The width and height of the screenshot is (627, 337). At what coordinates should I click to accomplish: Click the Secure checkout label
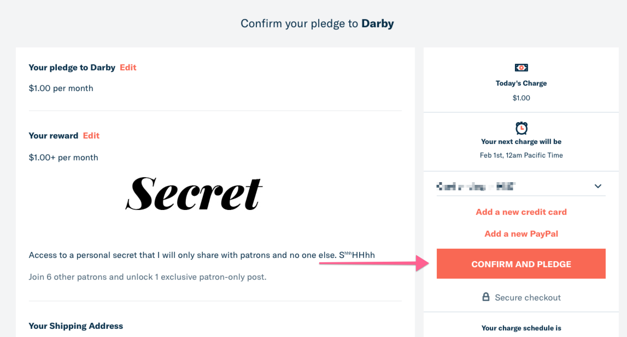528,298
